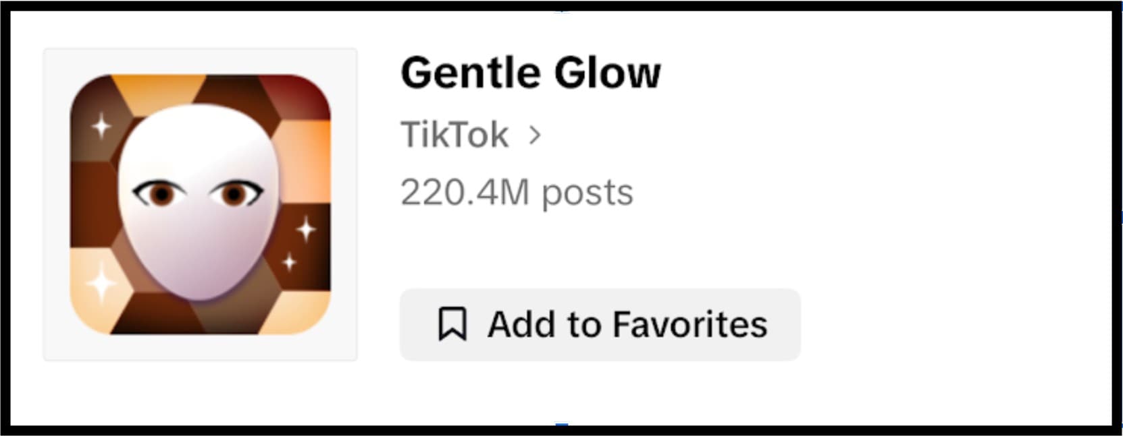1123x436 pixels.
Task: Click the sparkle detail on the effect icon
Action: coord(101,125)
